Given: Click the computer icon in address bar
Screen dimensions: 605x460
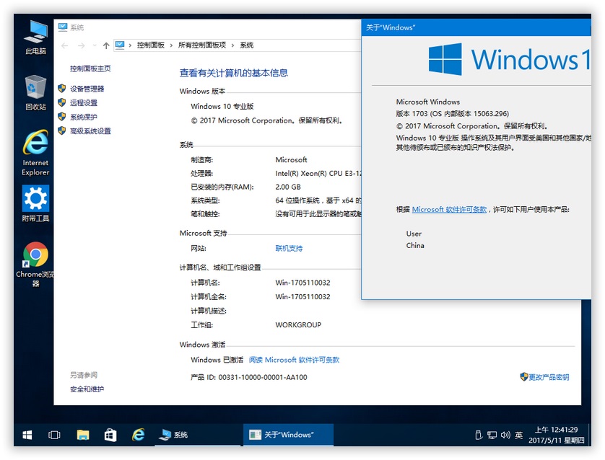Looking at the screenshot, I should coord(120,45).
